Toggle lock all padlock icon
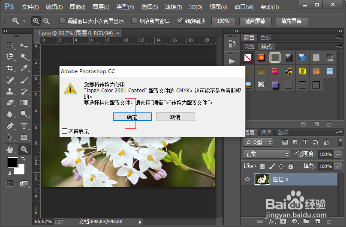This screenshot has width=346, height=227. pyautogui.click(x=291, y=166)
